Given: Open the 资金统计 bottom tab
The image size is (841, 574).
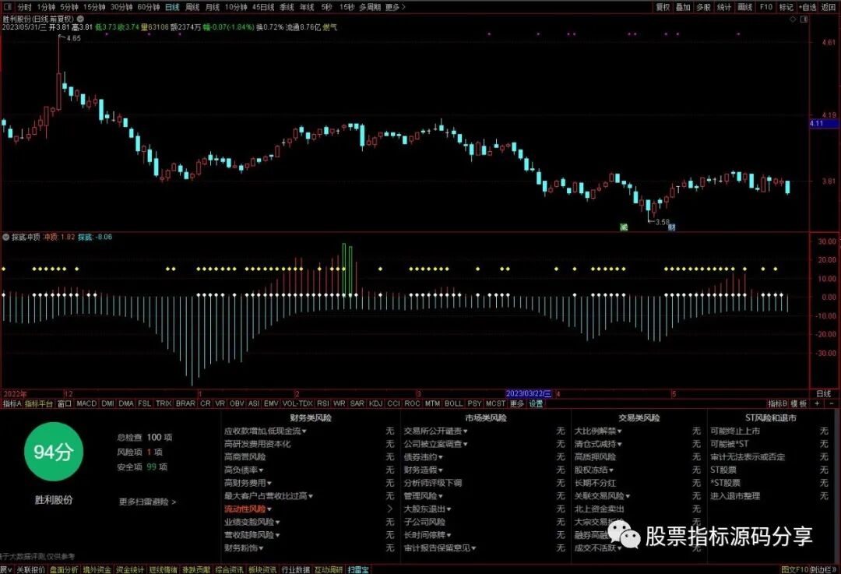Looking at the screenshot, I should tap(130, 569).
